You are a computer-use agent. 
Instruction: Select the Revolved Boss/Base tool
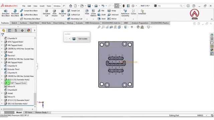click(x=15, y=13)
